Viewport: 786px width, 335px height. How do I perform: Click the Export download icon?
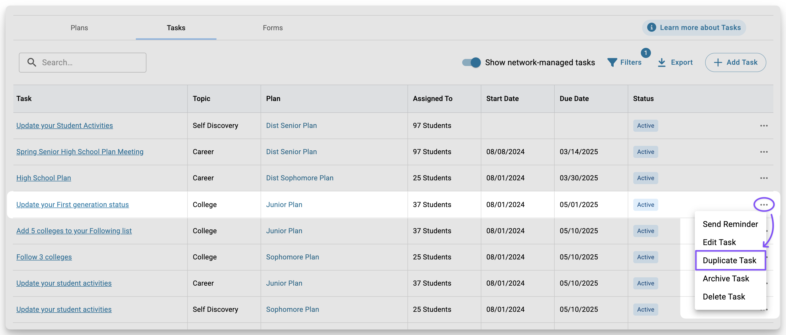click(x=662, y=62)
